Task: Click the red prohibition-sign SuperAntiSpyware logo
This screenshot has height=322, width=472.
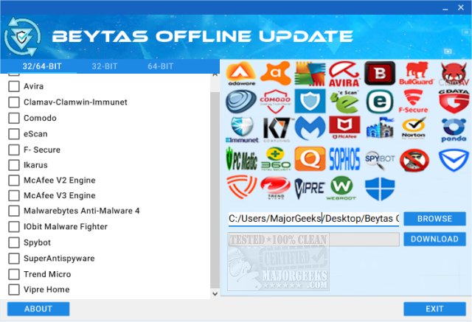Action: tap(414, 160)
